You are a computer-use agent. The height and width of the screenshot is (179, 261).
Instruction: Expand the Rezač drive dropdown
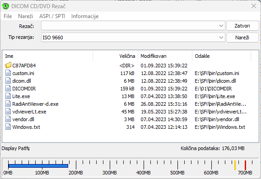pos(221,26)
